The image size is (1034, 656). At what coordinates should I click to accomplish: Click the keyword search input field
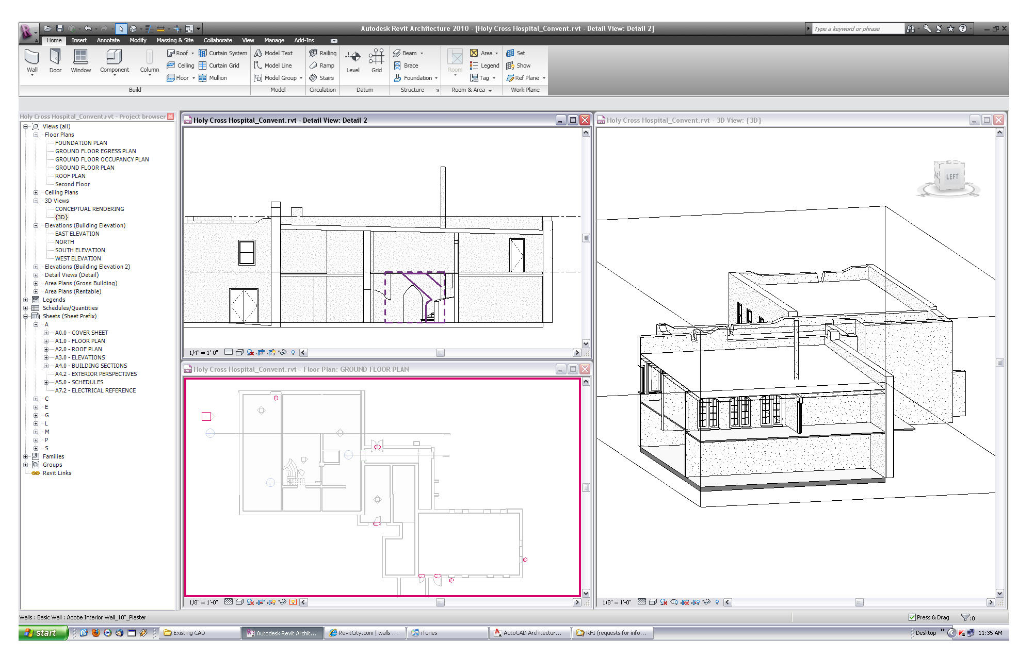coord(858,29)
